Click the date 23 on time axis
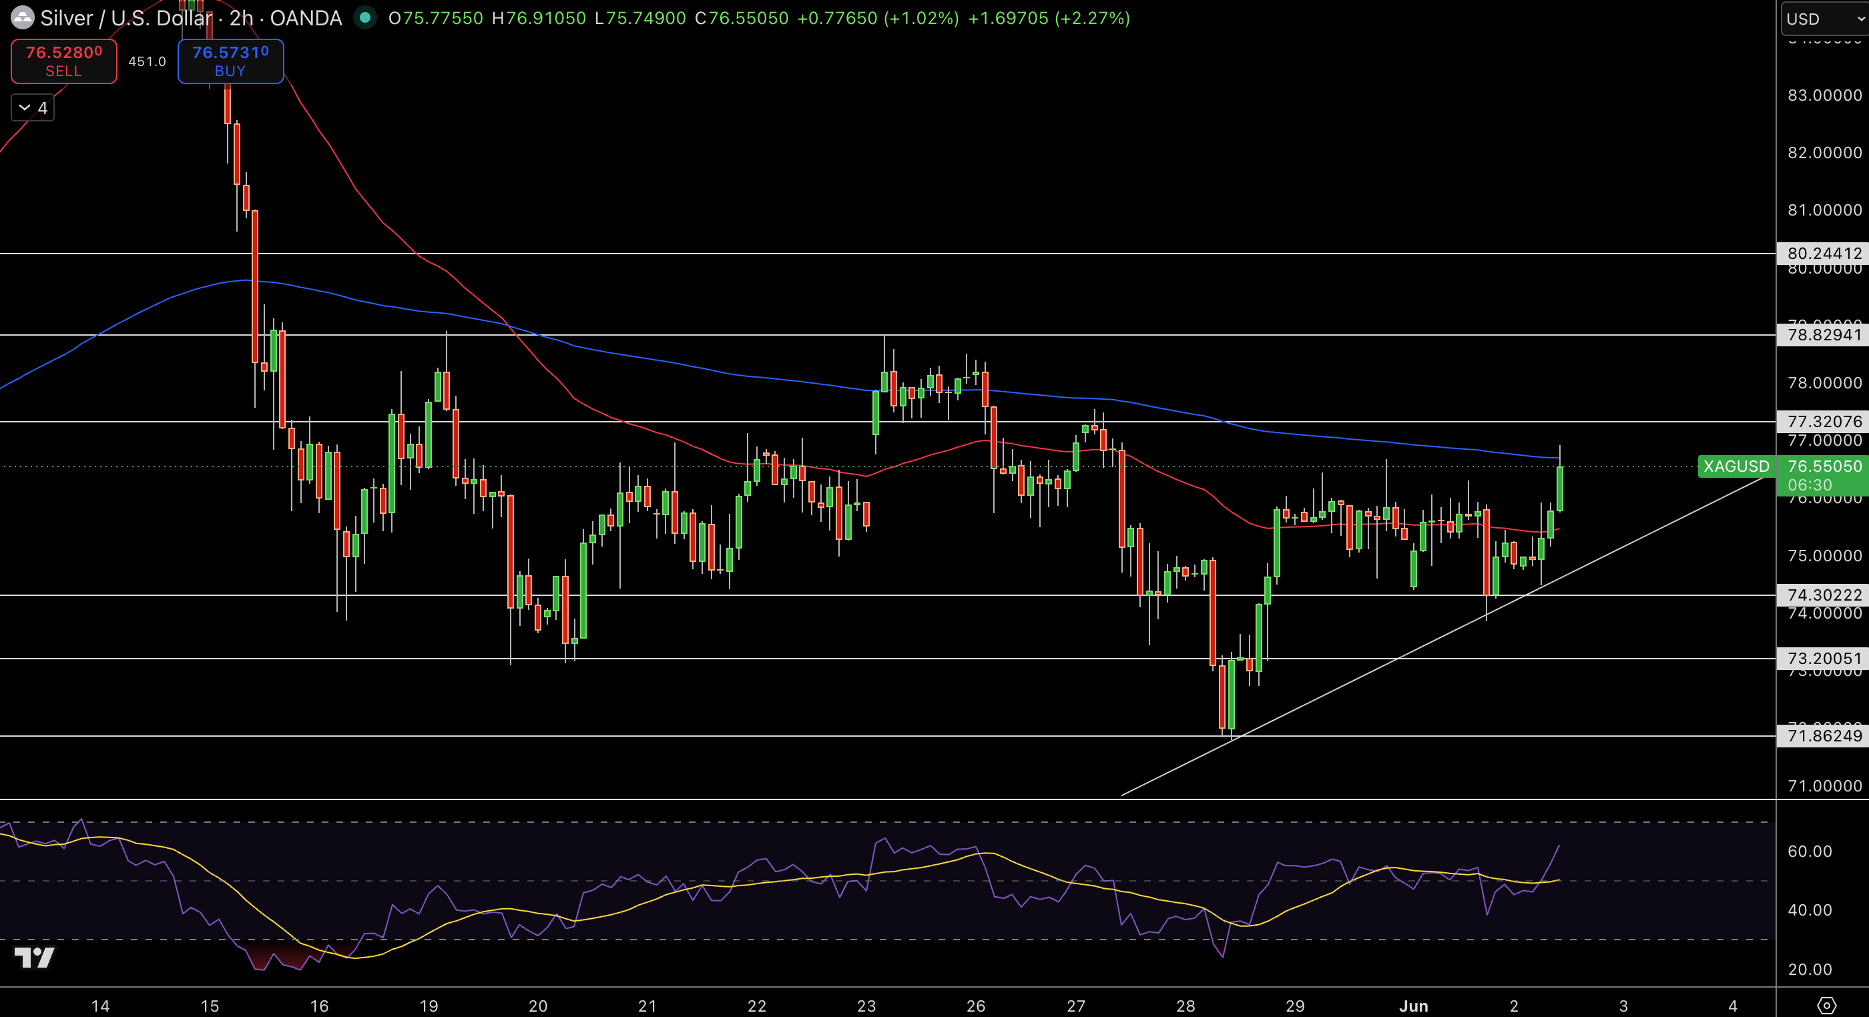 (866, 1006)
